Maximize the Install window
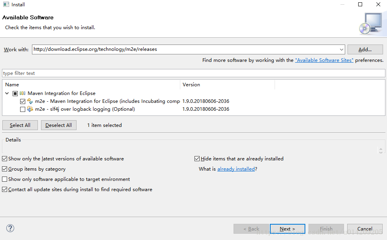This screenshot has width=387, height=240. [x=360, y=4]
